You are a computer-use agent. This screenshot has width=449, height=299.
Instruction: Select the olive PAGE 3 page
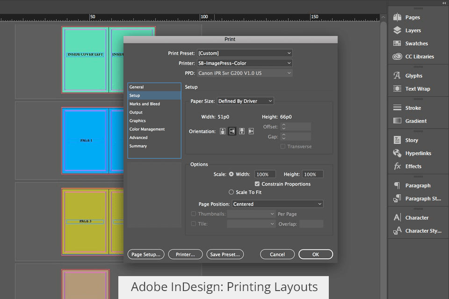coord(85,221)
